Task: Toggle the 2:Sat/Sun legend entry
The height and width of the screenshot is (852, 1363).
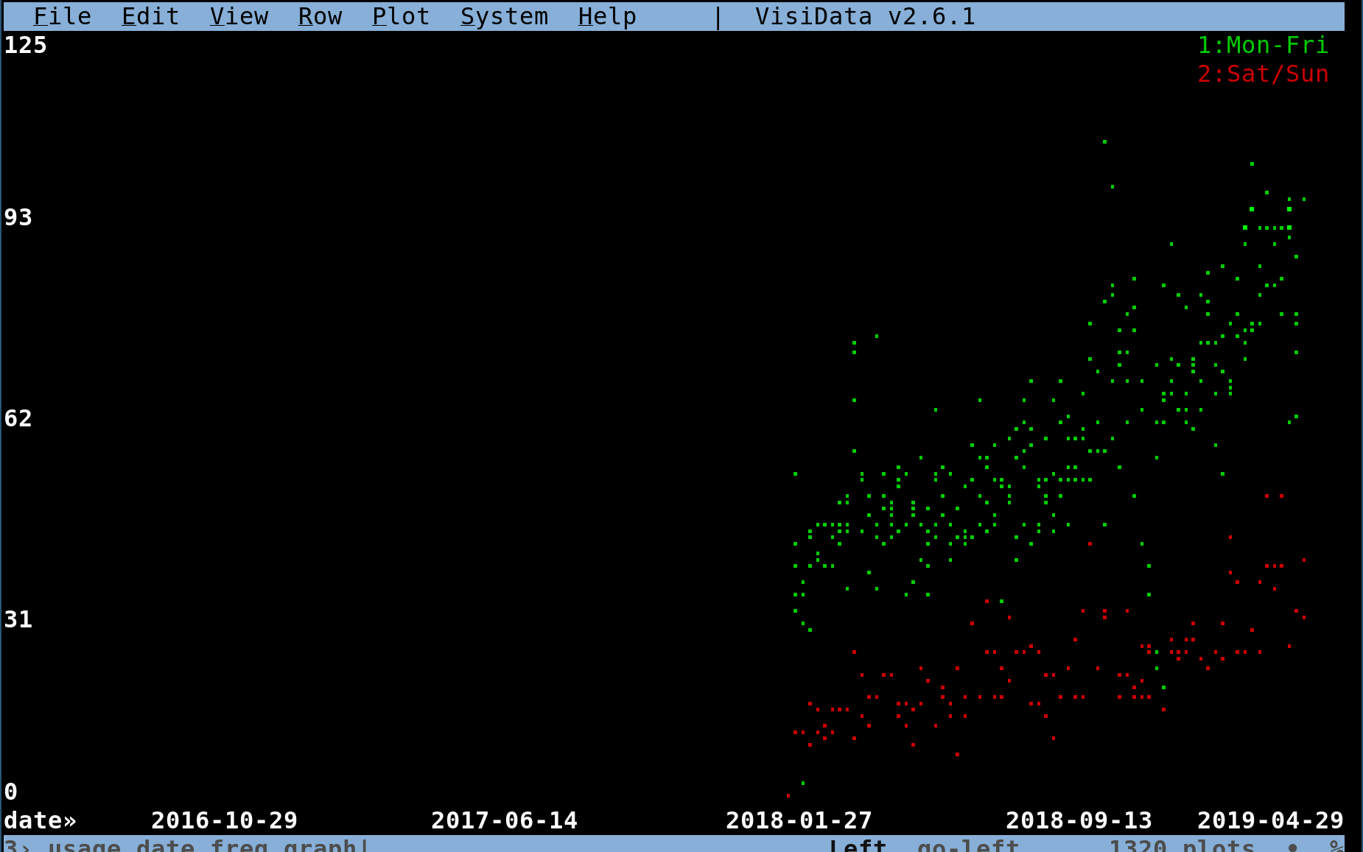Action: pos(1264,74)
